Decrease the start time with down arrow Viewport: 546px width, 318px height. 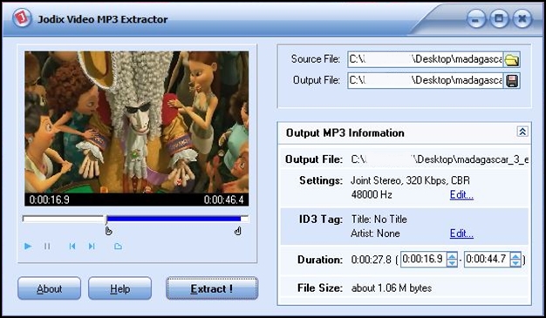pyautogui.click(x=452, y=263)
